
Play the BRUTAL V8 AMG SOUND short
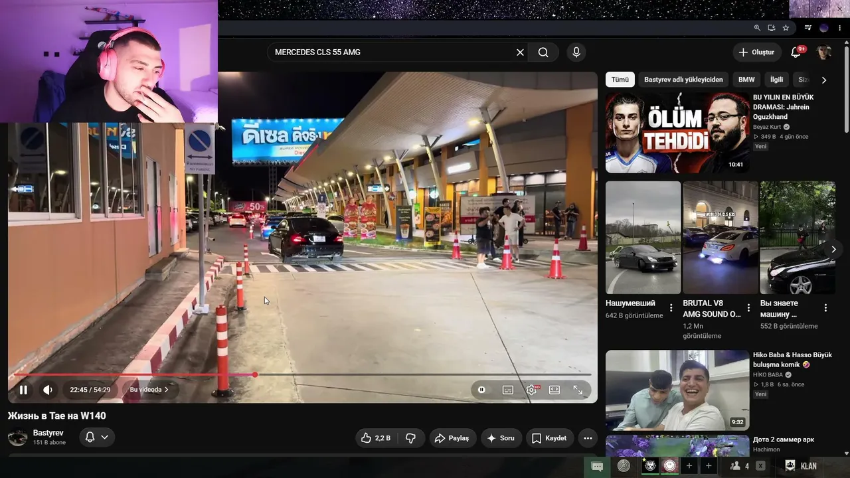point(721,237)
